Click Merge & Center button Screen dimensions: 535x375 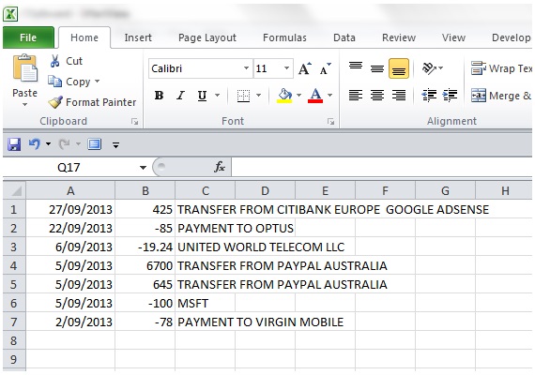501,96
